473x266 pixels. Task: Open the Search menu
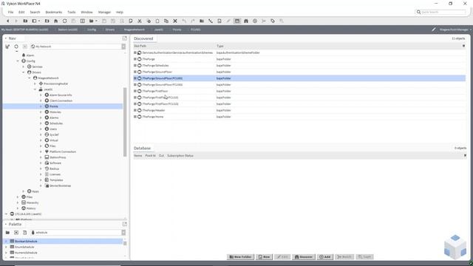(35, 12)
